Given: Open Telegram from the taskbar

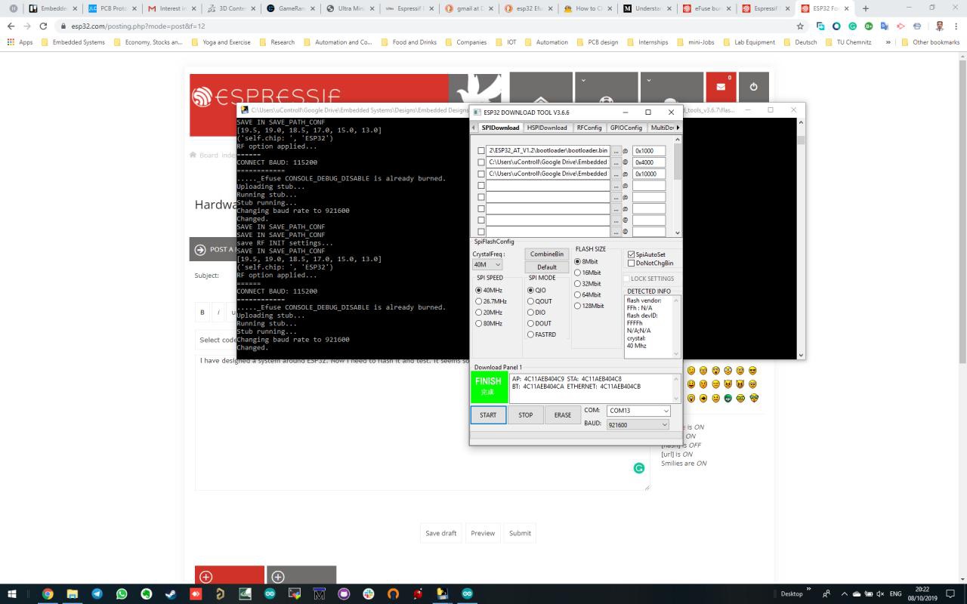Looking at the screenshot, I should [x=97, y=594].
